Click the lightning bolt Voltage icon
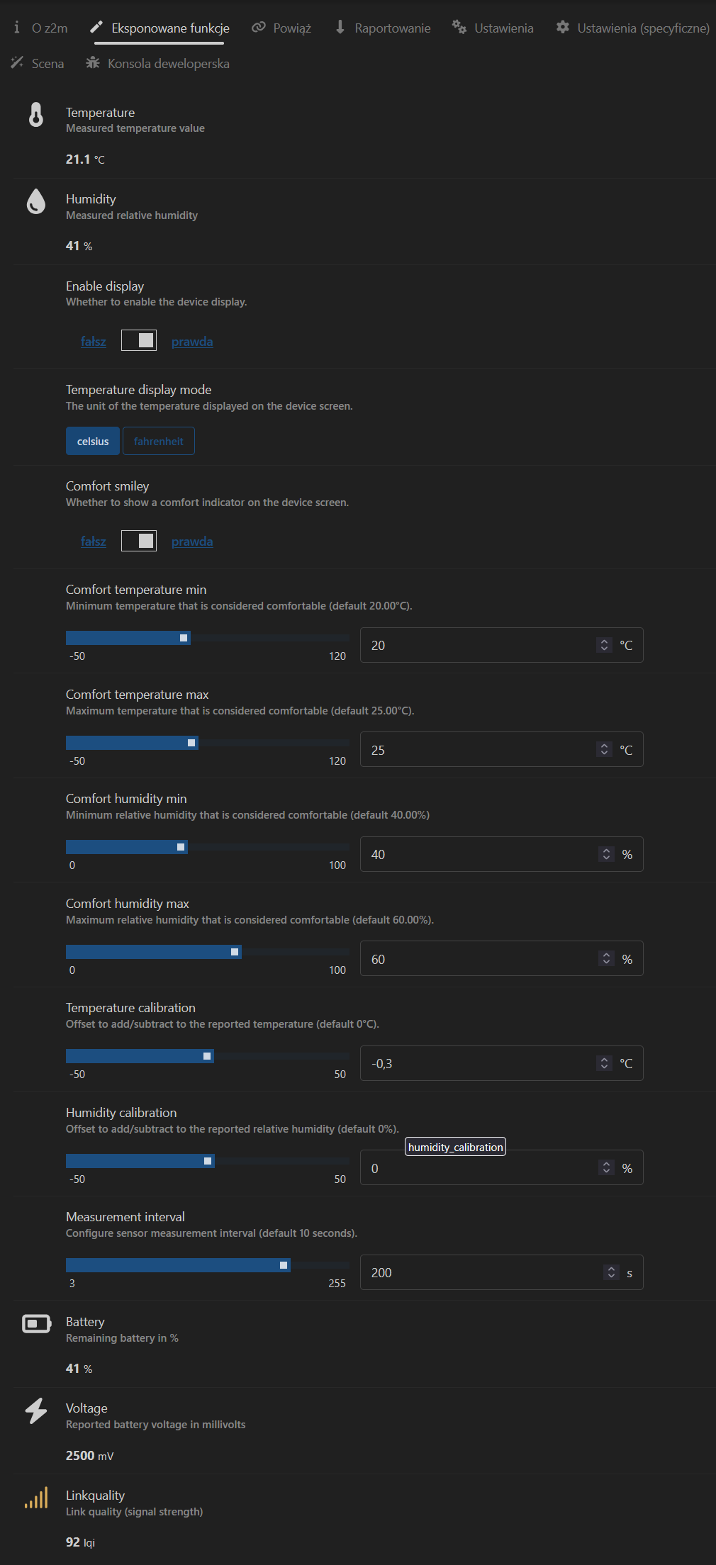716x1565 pixels. [36, 1410]
